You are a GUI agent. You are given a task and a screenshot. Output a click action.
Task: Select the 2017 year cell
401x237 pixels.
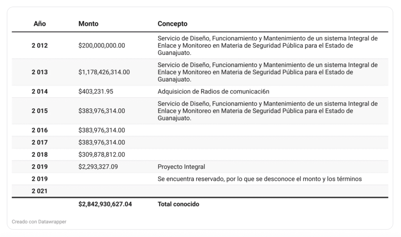pos(40,142)
